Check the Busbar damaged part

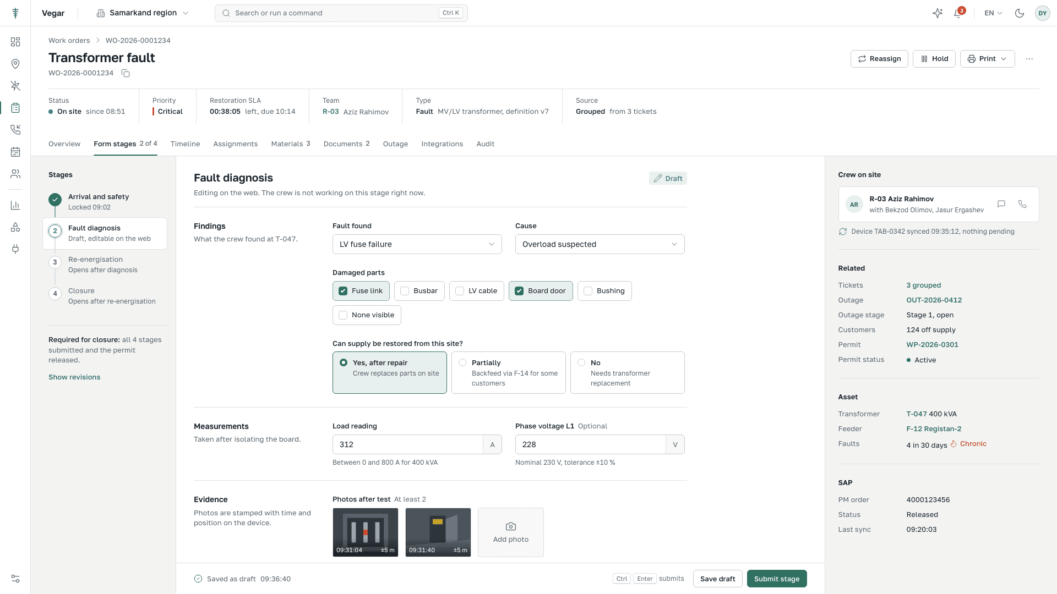click(x=419, y=291)
